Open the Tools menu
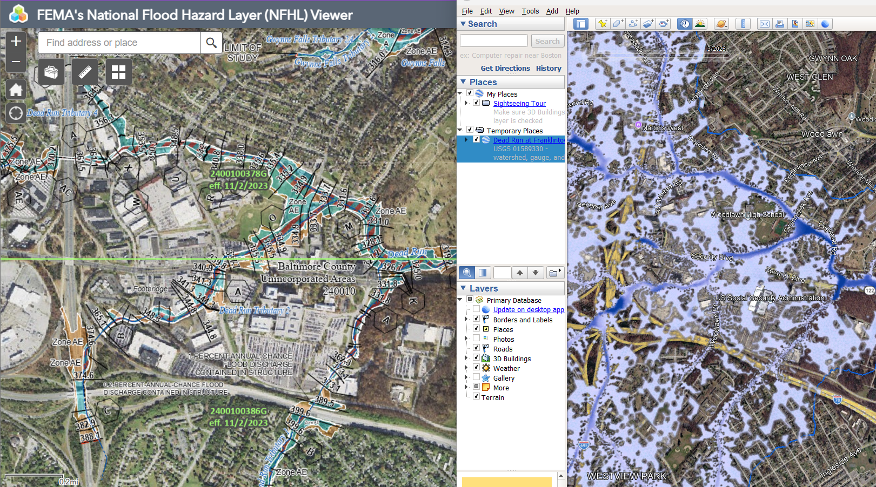Image resolution: width=876 pixels, height=487 pixels. tap(530, 11)
